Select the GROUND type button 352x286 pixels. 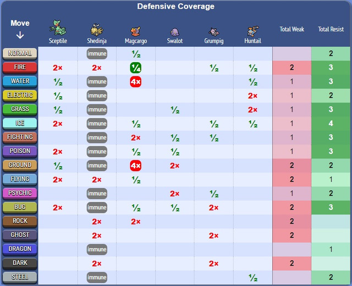pyautogui.click(x=20, y=165)
